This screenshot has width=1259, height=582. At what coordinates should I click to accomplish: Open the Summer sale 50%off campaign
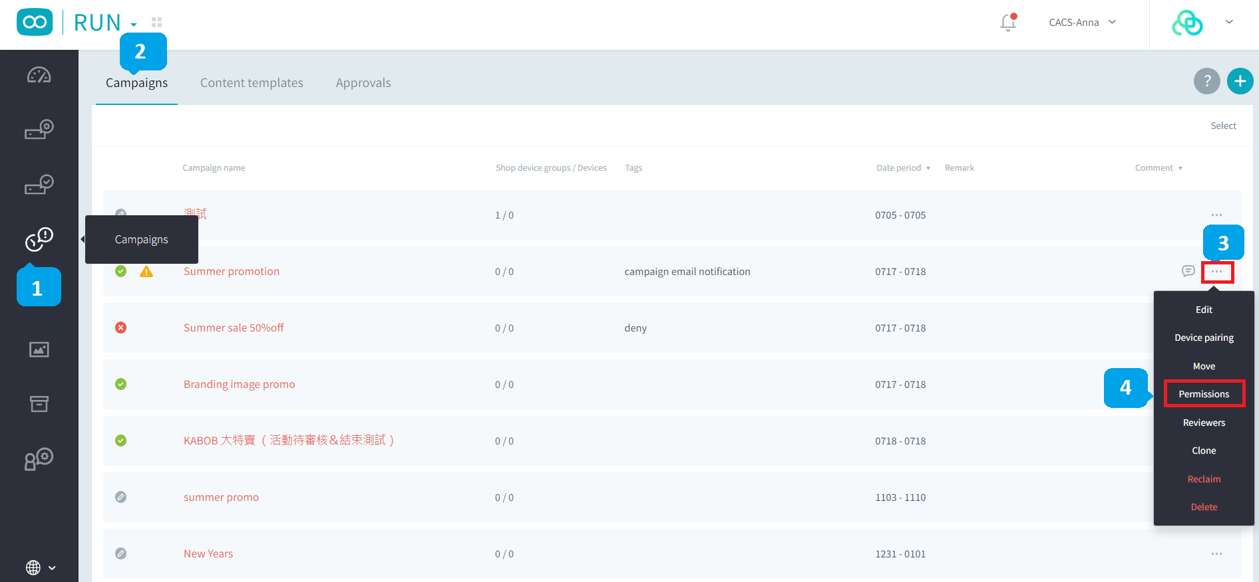click(x=234, y=328)
